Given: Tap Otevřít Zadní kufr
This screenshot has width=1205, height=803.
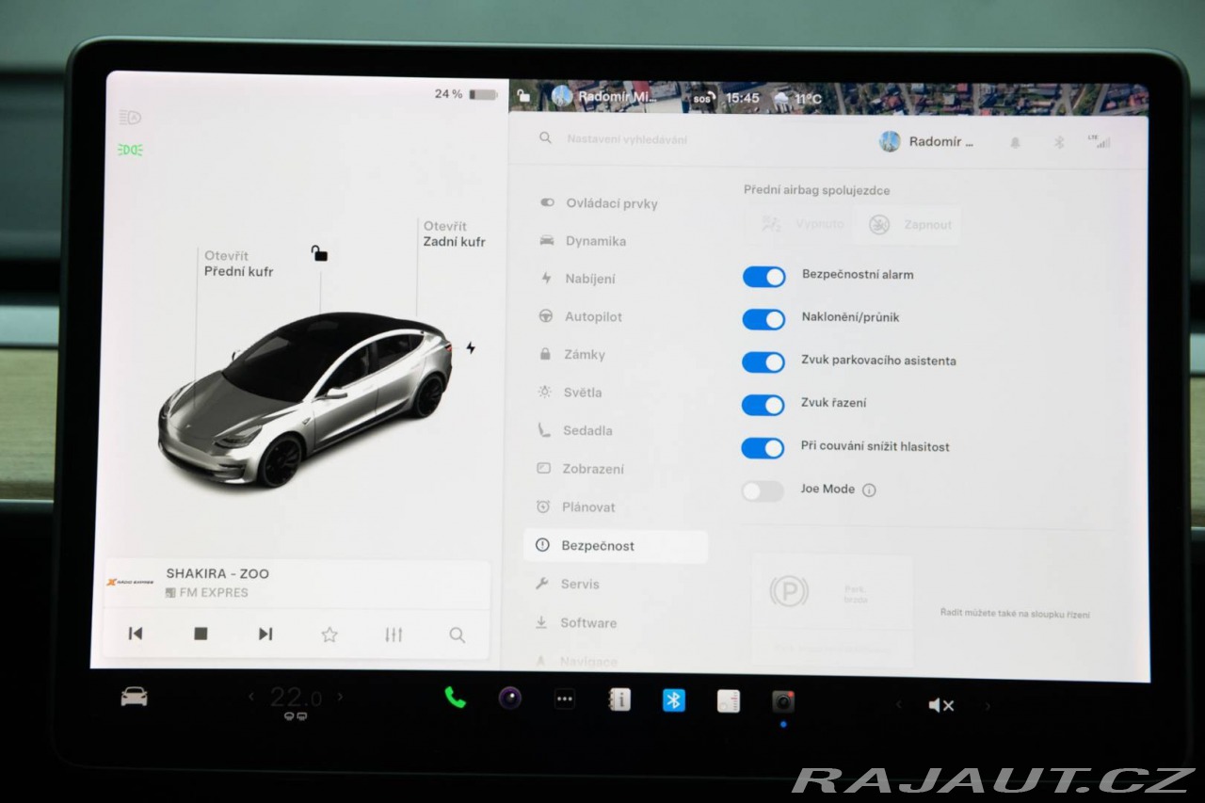Looking at the screenshot, I should (454, 234).
